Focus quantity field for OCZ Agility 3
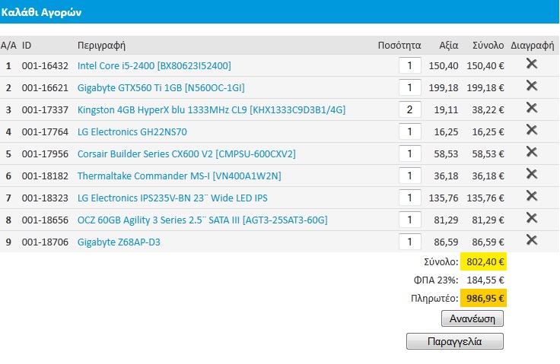 click(x=409, y=220)
